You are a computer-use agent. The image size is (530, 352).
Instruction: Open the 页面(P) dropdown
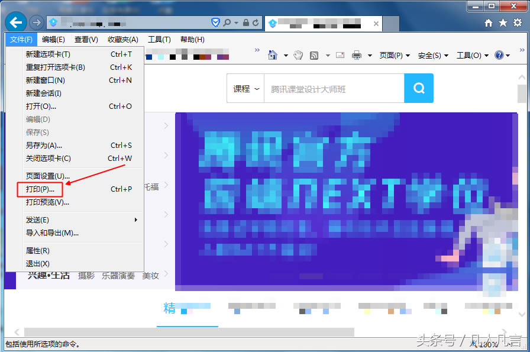(392, 55)
